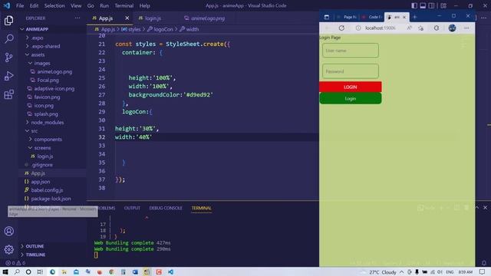491x276 pixels.
Task: Click the red LOGIN button in browser
Action: point(351,87)
